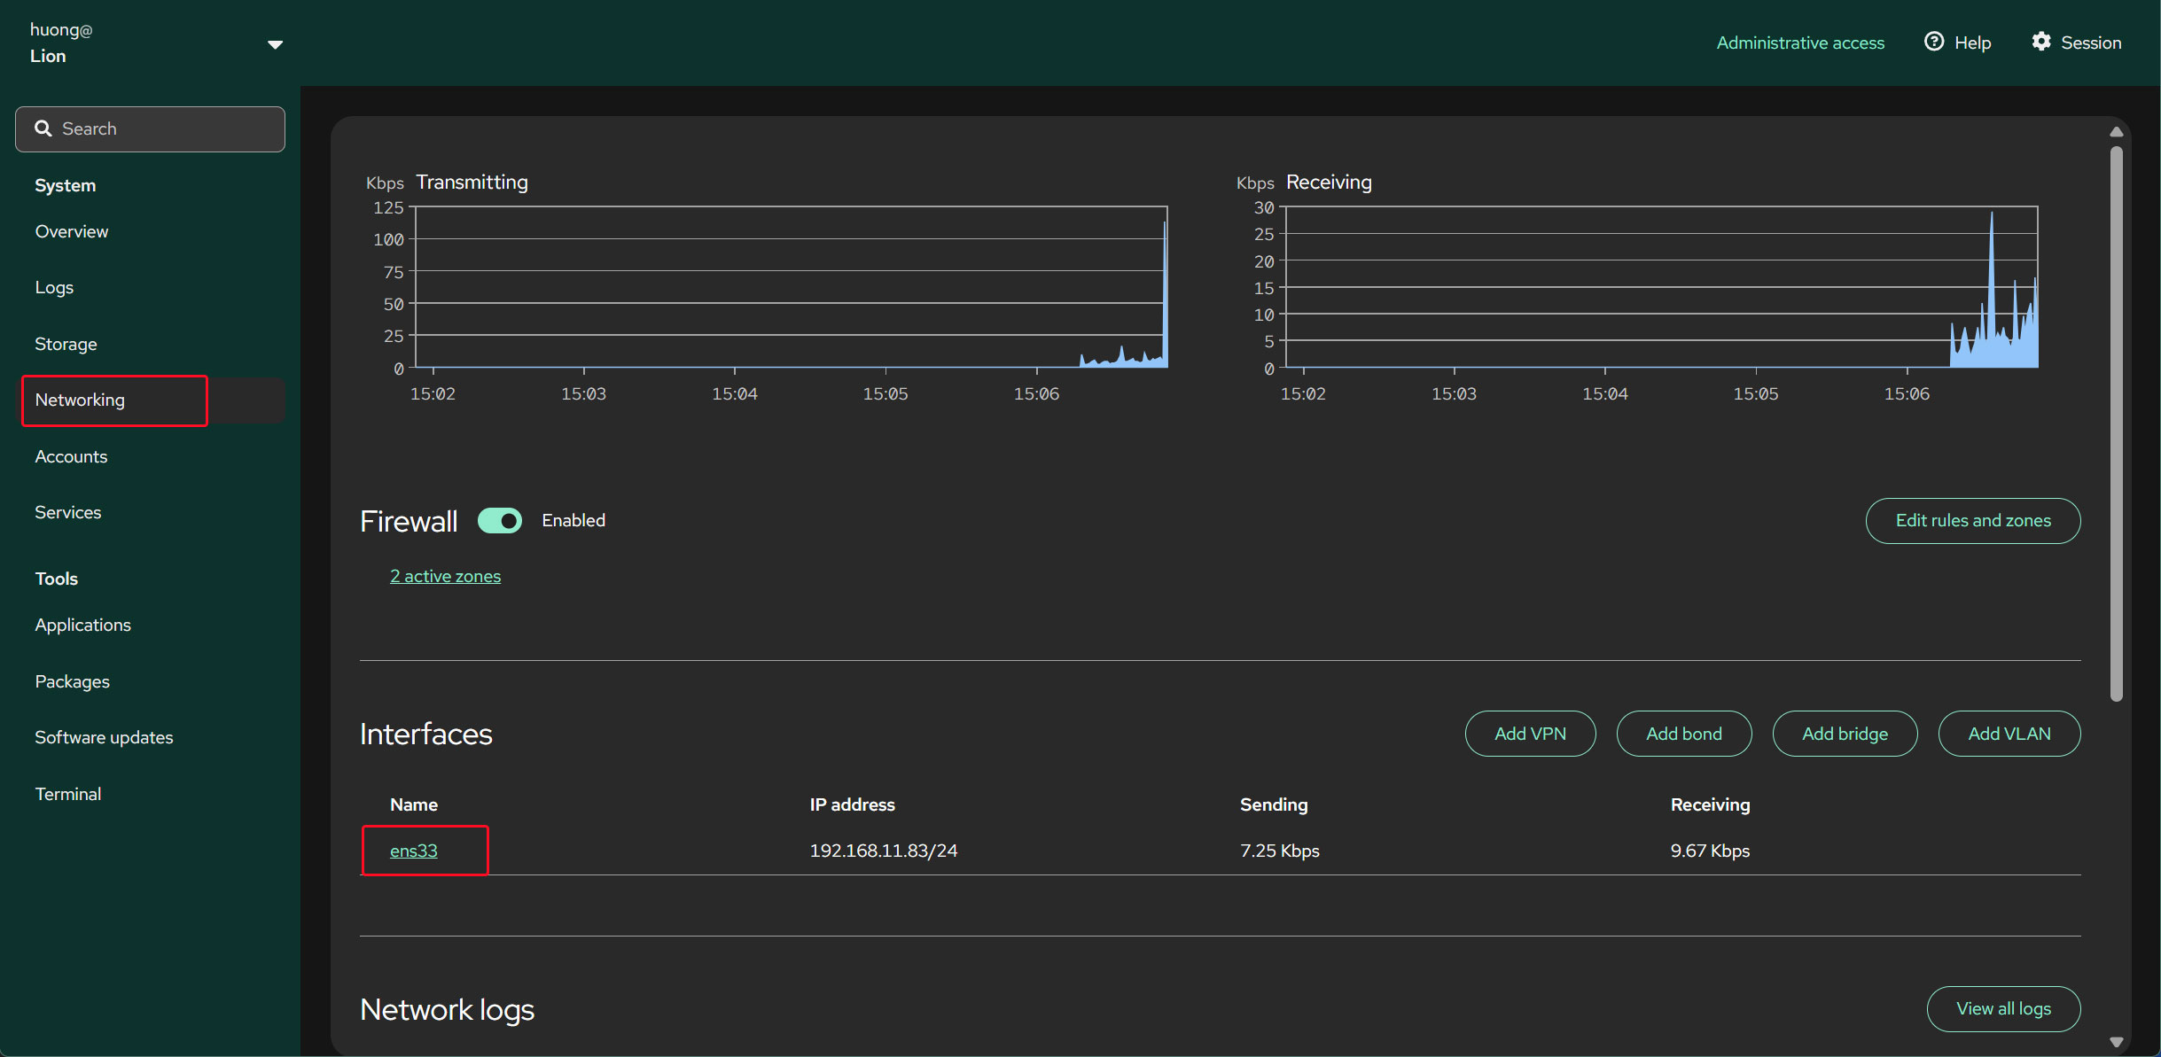Click the Add VLAN button
Viewport: 2161px width, 1057px height.
tap(2009, 734)
